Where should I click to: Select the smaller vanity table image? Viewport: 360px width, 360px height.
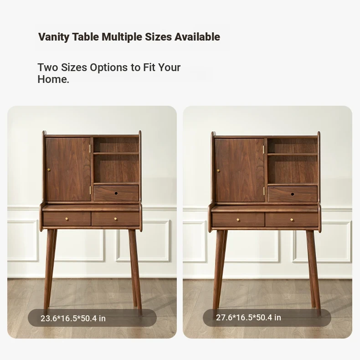(x=92, y=222)
